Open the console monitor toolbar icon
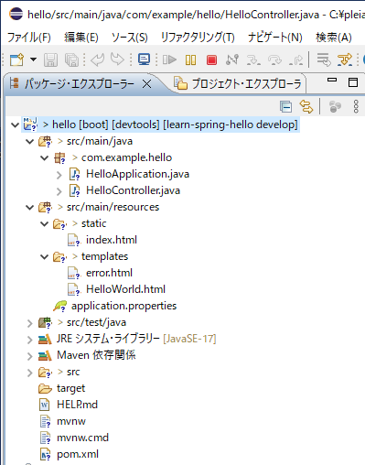365x465 pixels. 144,59
